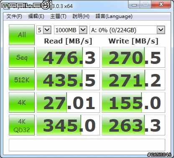
Task: Select the 4K QD32 read value 345.0
Action: (x=68, y=125)
